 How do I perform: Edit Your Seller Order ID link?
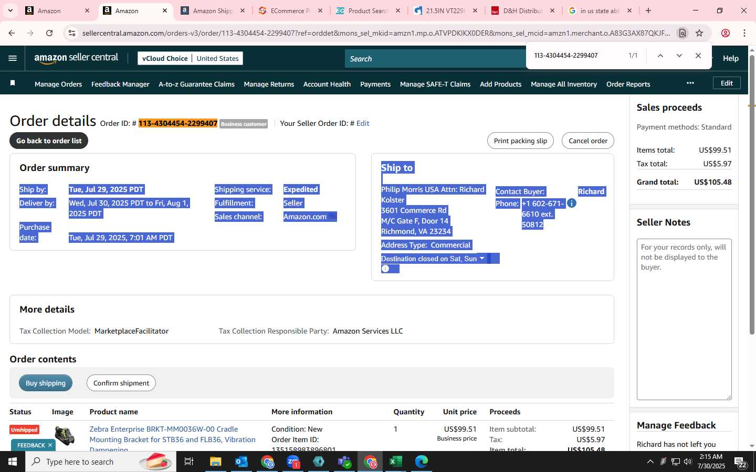[363, 123]
